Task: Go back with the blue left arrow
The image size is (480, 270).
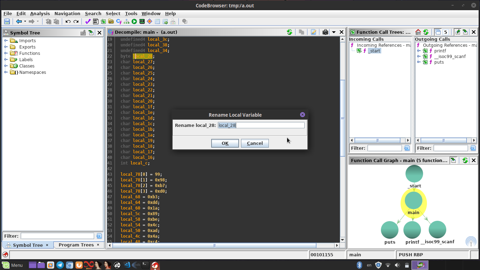Action: point(19,21)
